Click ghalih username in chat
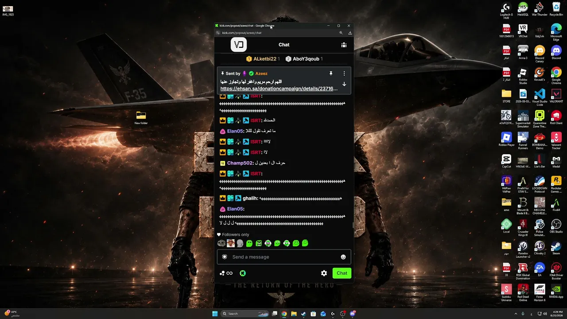Image resolution: width=567 pixels, height=319 pixels. click(x=250, y=198)
